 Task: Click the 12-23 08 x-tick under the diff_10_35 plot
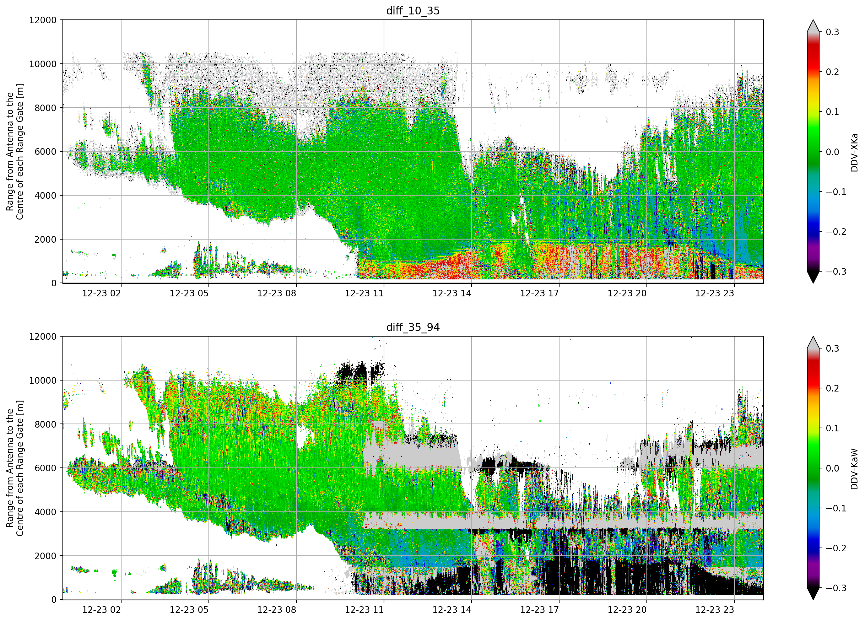point(277,293)
